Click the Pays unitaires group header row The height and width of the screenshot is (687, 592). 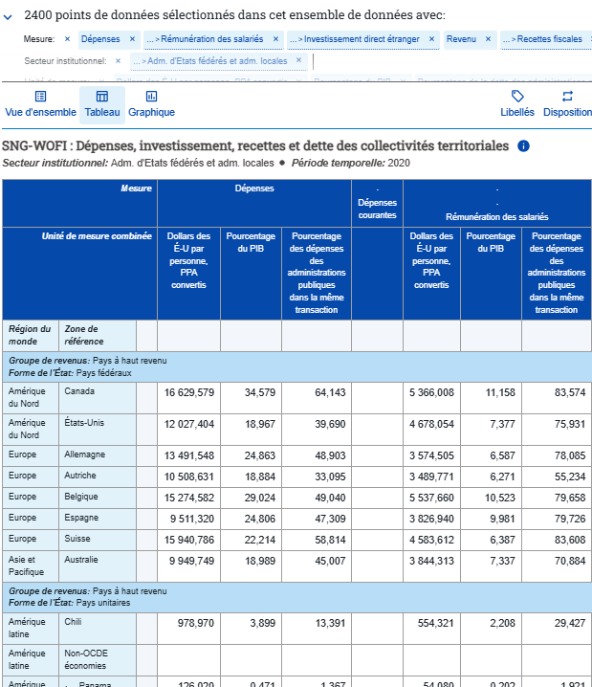[x=296, y=597]
